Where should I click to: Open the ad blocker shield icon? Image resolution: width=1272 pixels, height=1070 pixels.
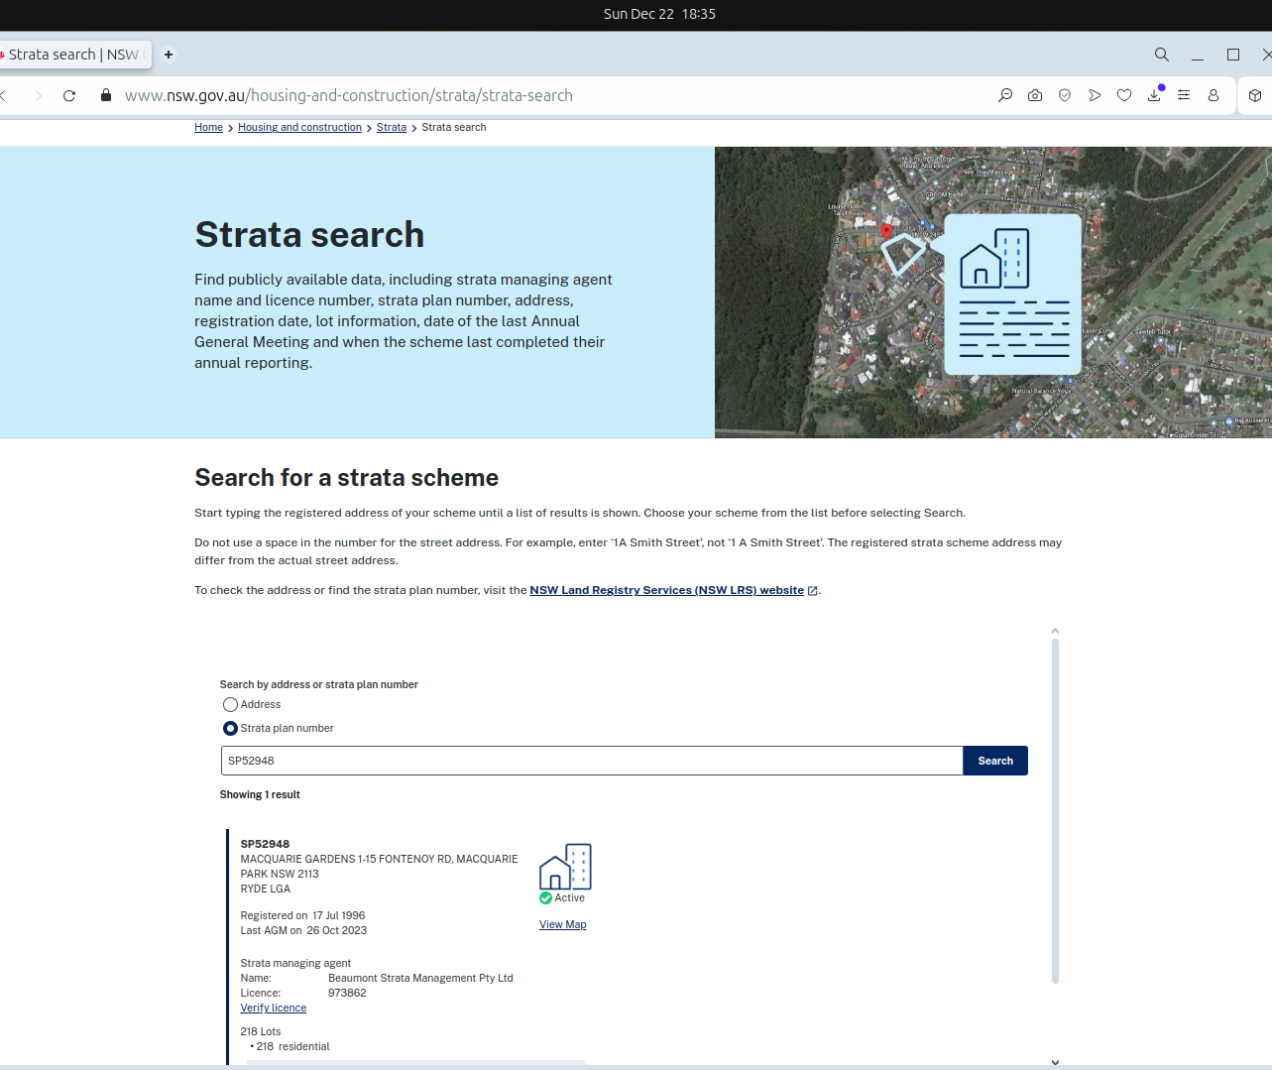(1065, 95)
